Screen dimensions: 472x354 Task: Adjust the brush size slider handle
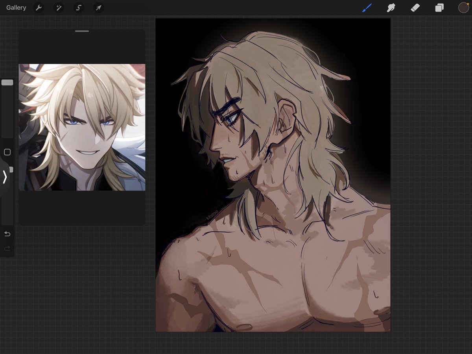(x=7, y=83)
